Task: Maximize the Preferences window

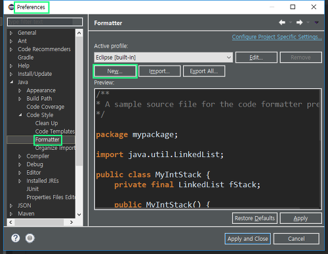Action: (293, 7)
